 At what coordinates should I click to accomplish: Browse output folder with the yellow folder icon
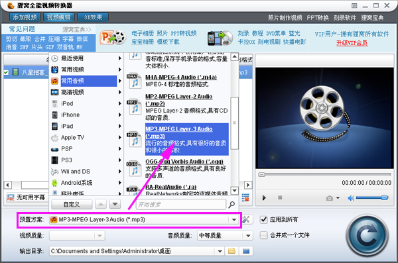click(232, 251)
